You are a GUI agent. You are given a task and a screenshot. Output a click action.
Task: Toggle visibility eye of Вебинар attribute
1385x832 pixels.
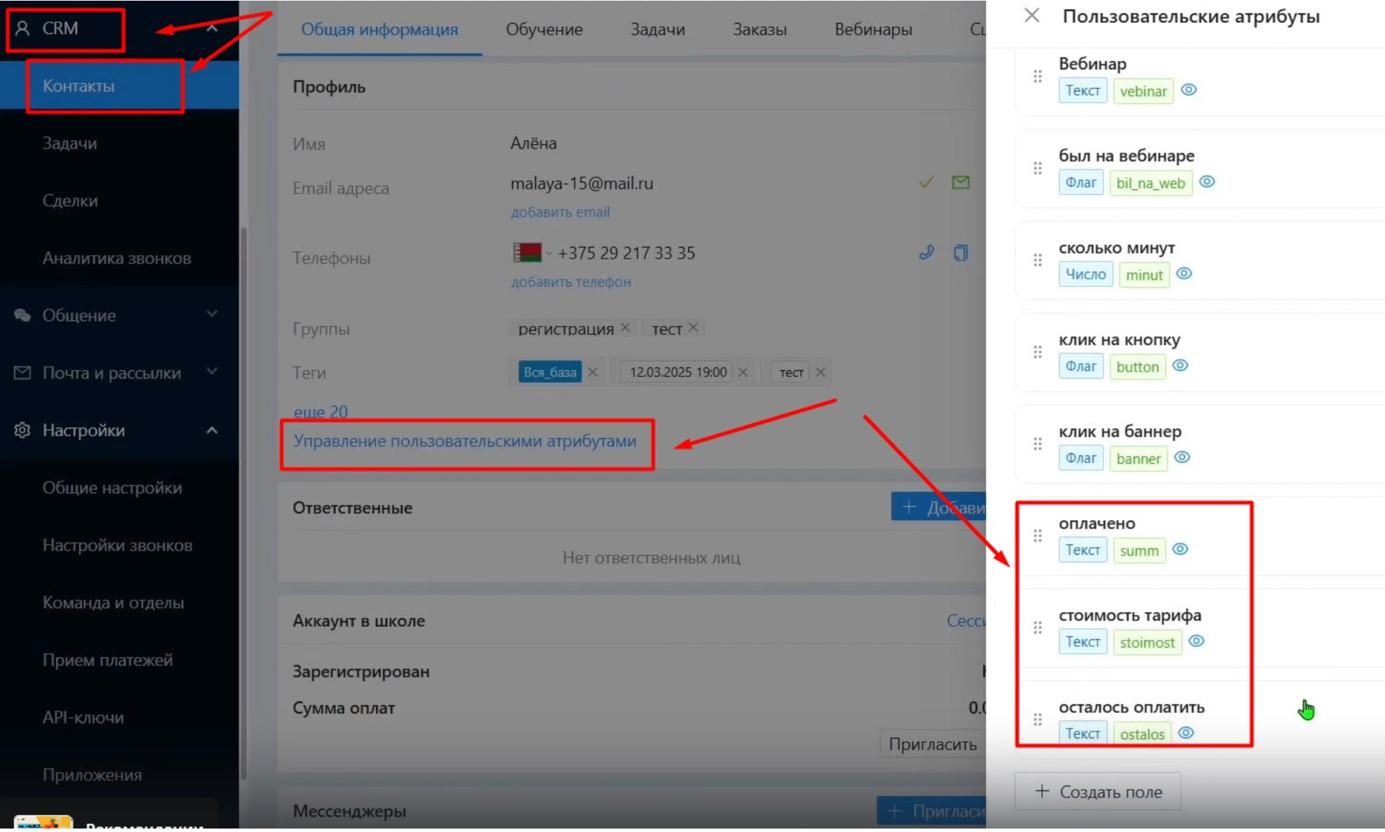[1189, 90]
